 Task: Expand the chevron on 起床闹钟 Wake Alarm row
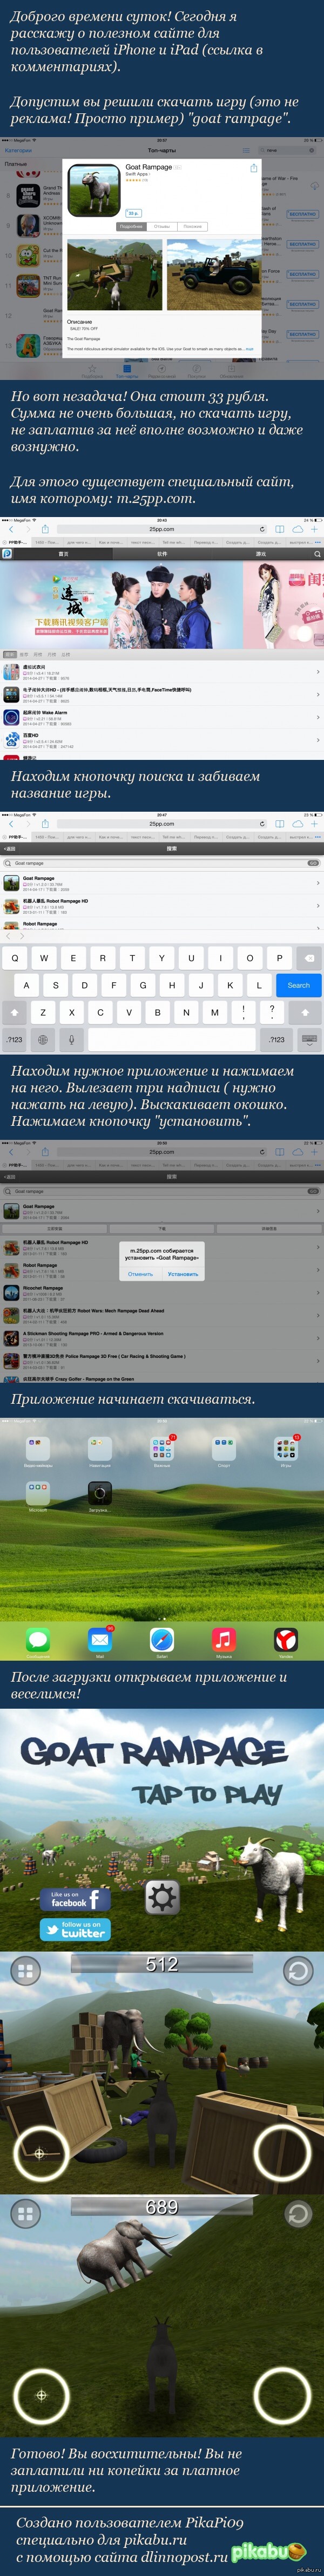click(318, 718)
